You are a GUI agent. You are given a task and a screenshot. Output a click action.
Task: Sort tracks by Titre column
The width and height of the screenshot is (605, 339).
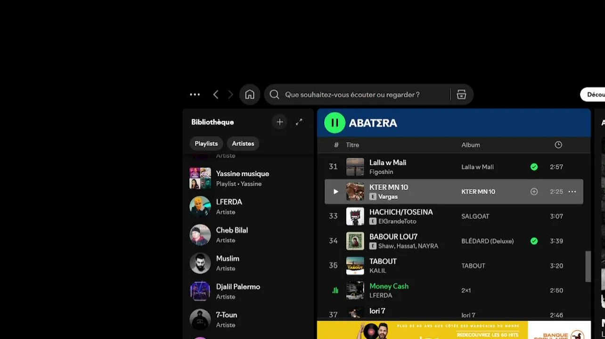(352, 145)
